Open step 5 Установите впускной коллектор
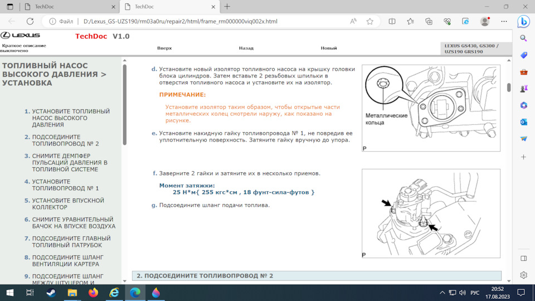Image resolution: width=535 pixels, height=301 pixels. 68,204
